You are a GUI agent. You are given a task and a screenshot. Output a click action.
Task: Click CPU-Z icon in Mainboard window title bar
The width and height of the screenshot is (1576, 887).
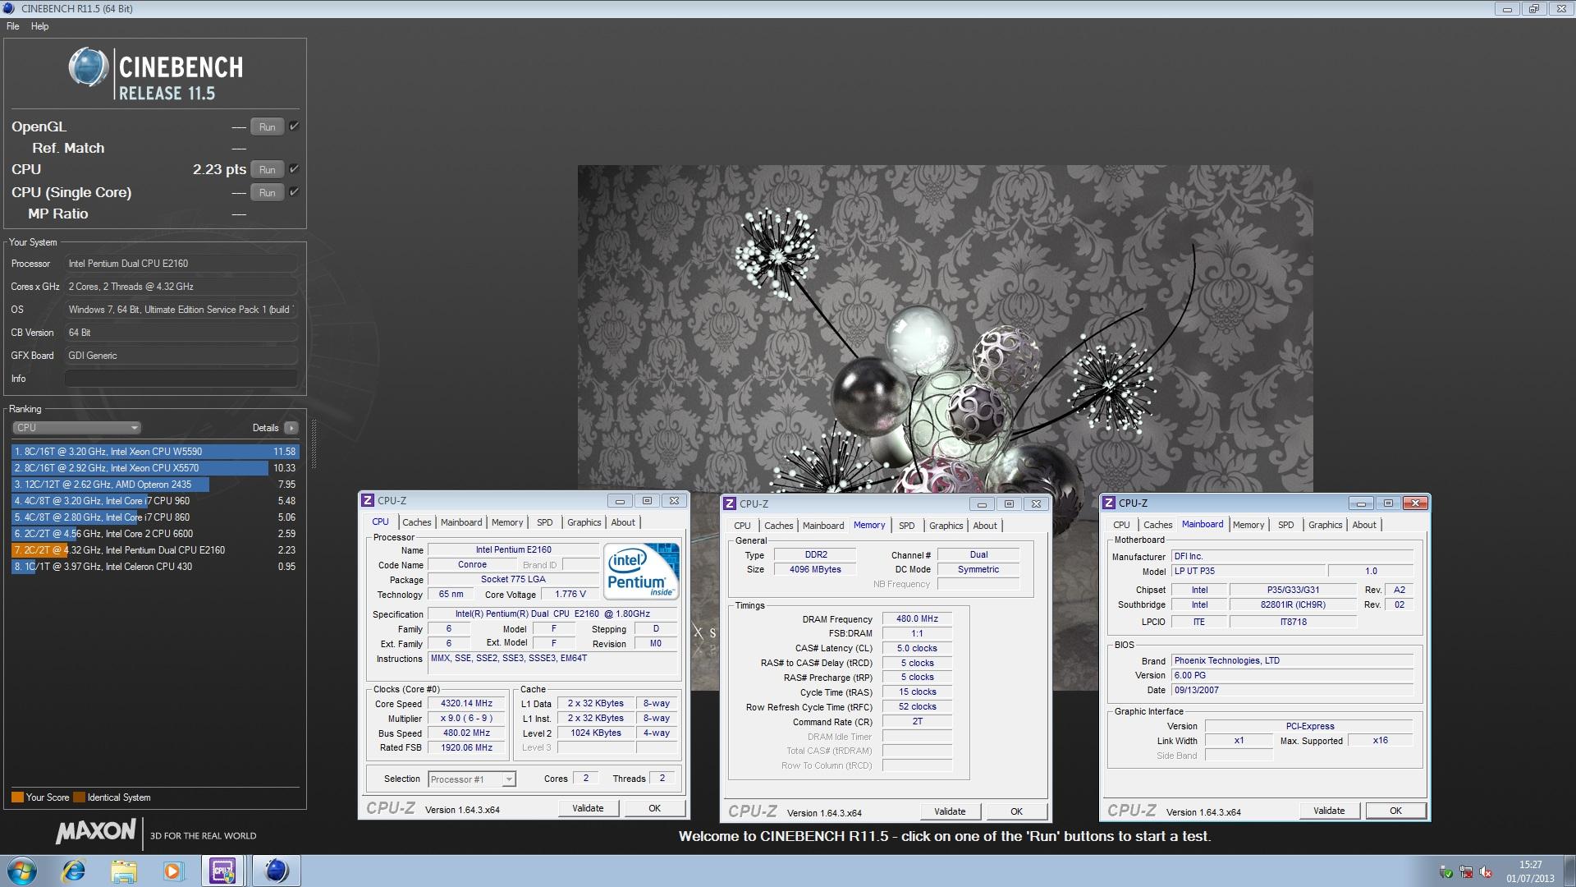[1110, 503]
